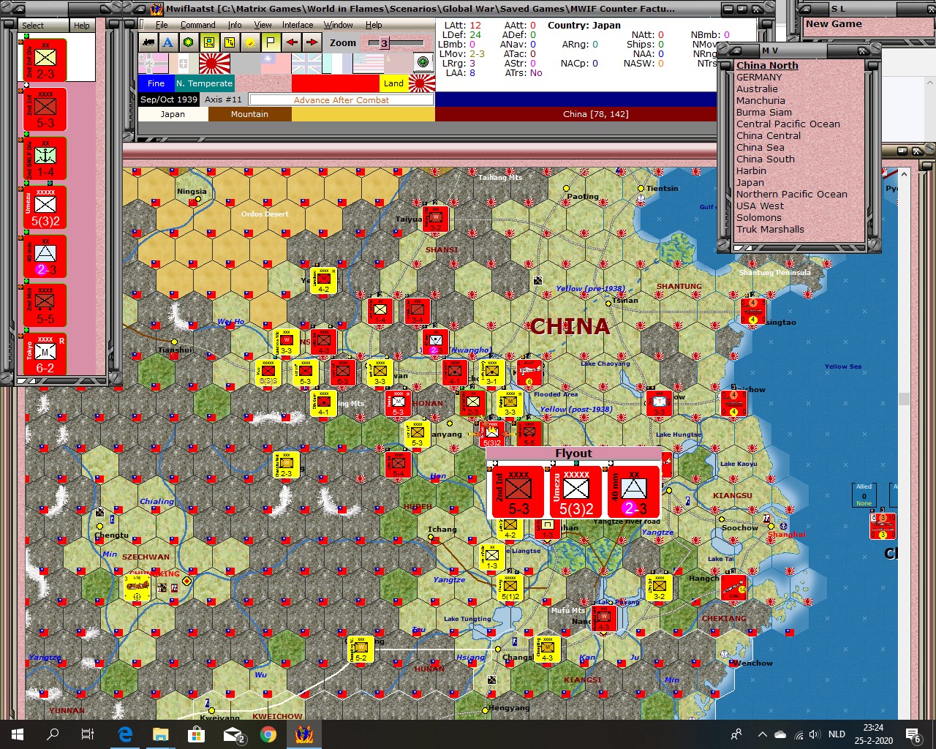Open File Explorer from the taskbar
Viewport: 936px width, 749px height.
tap(160, 734)
